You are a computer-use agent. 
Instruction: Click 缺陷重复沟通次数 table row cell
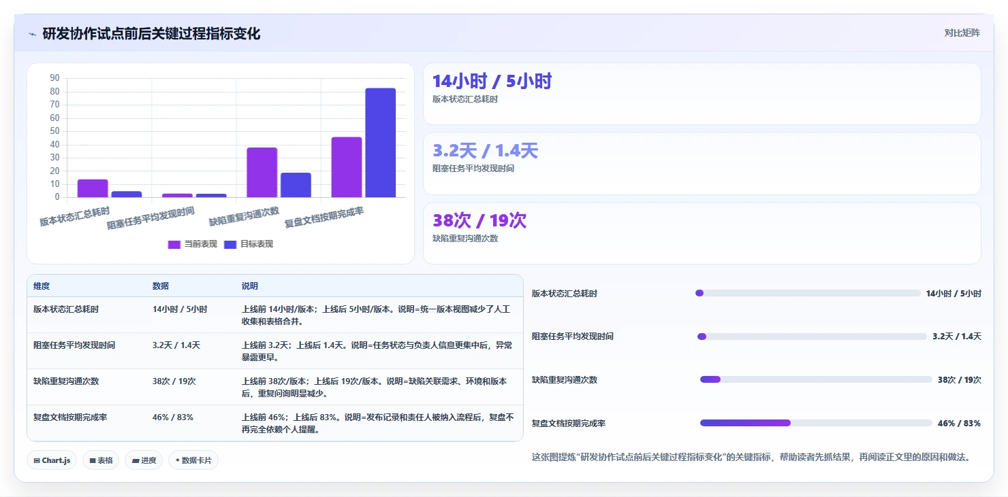point(66,381)
